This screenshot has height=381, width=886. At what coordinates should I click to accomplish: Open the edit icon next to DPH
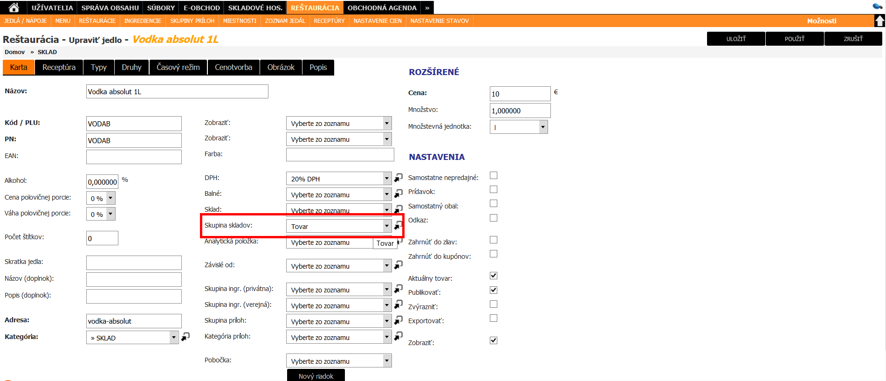pos(398,178)
